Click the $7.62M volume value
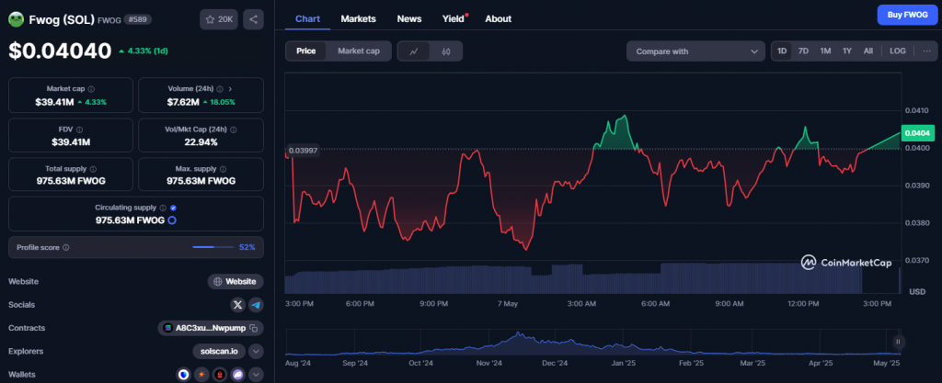942x383 pixels. pos(183,102)
